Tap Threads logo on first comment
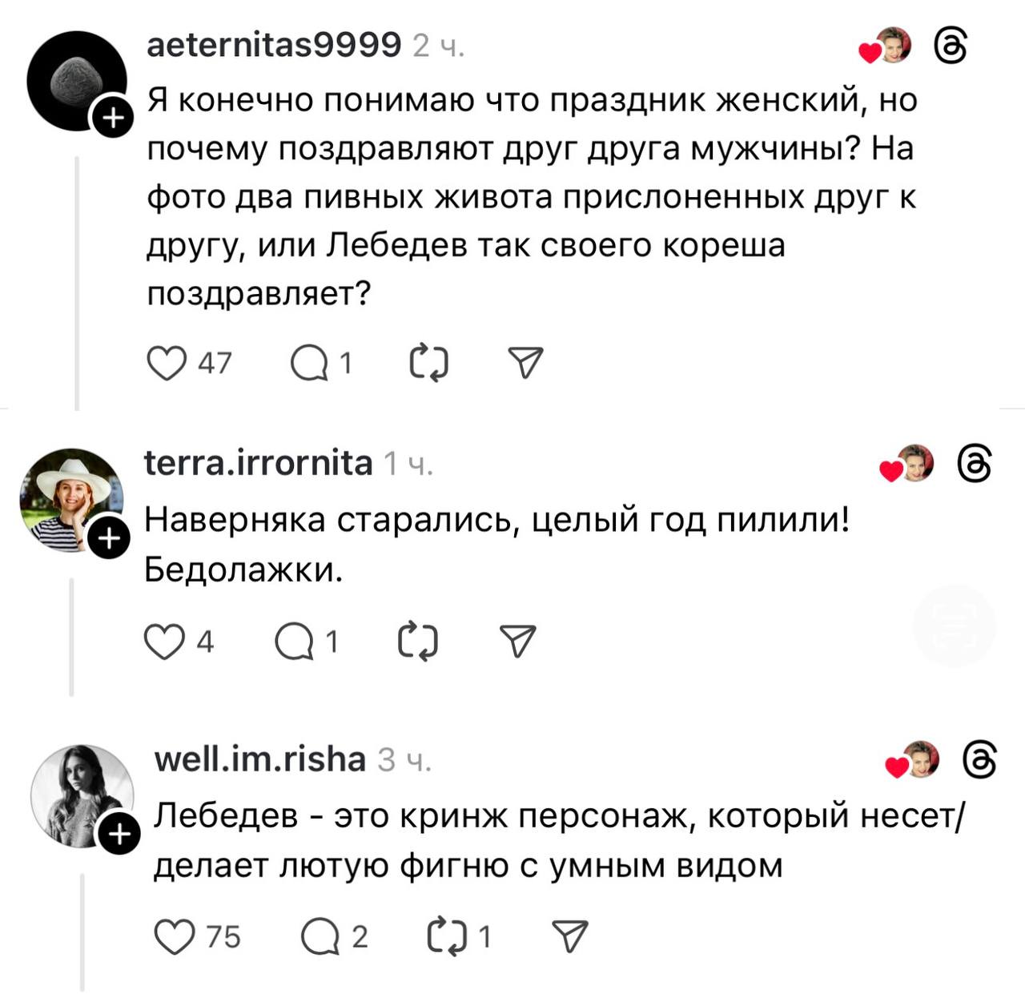Image resolution: width=1025 pixels, height=994 pixels. [x=951, y=46]
